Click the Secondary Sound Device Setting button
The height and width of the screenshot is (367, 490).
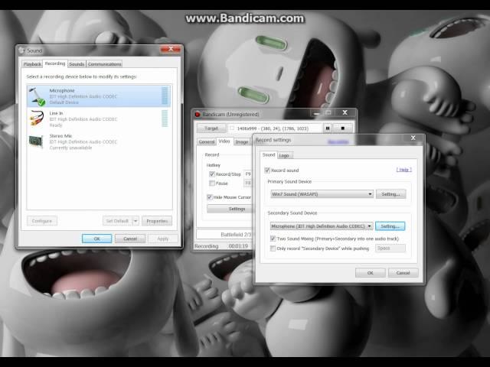390,226
